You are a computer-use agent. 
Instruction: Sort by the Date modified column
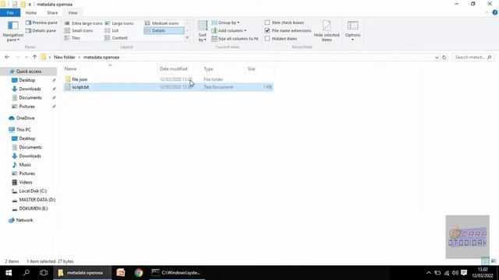click(x=173, y=68)
